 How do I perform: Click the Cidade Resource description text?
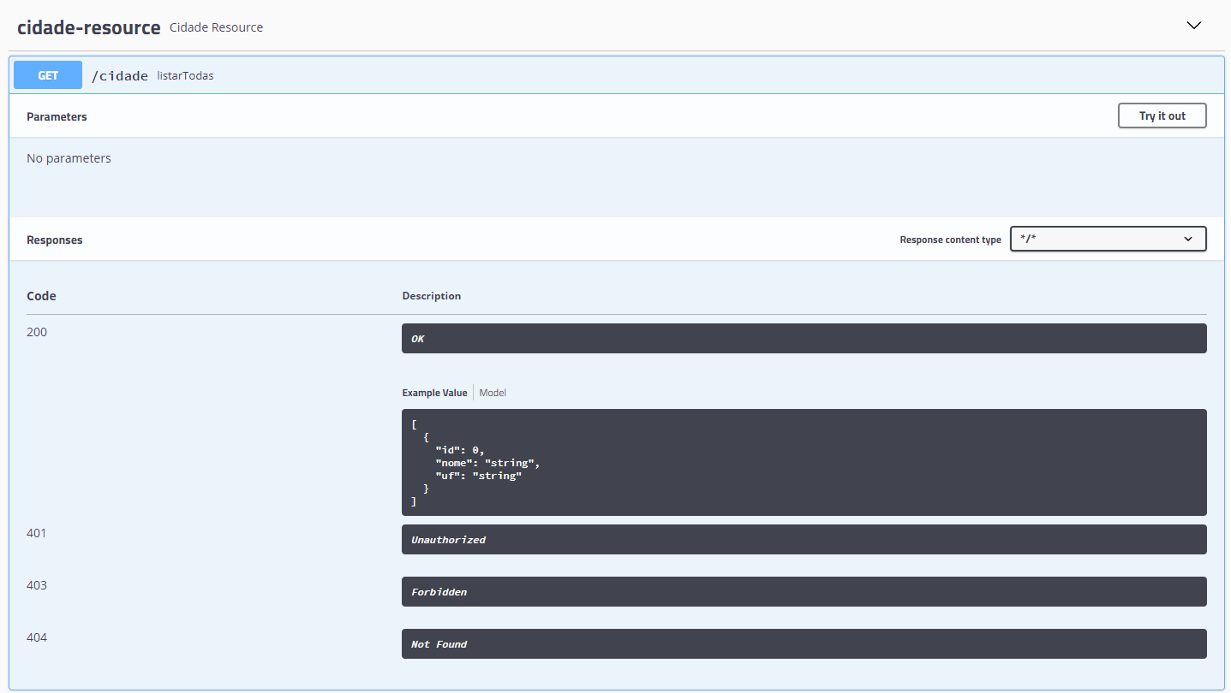click(216, 27)
